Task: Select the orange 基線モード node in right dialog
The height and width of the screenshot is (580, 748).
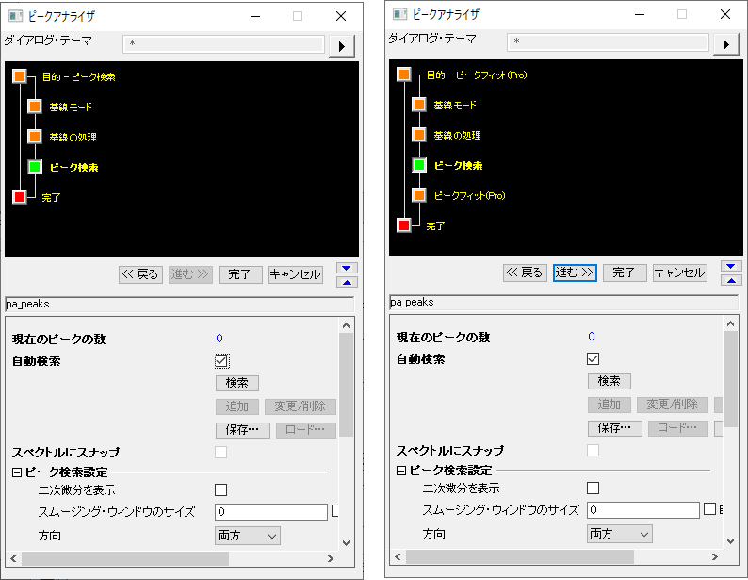Action: pyautogui.click(x=419, y=105)
